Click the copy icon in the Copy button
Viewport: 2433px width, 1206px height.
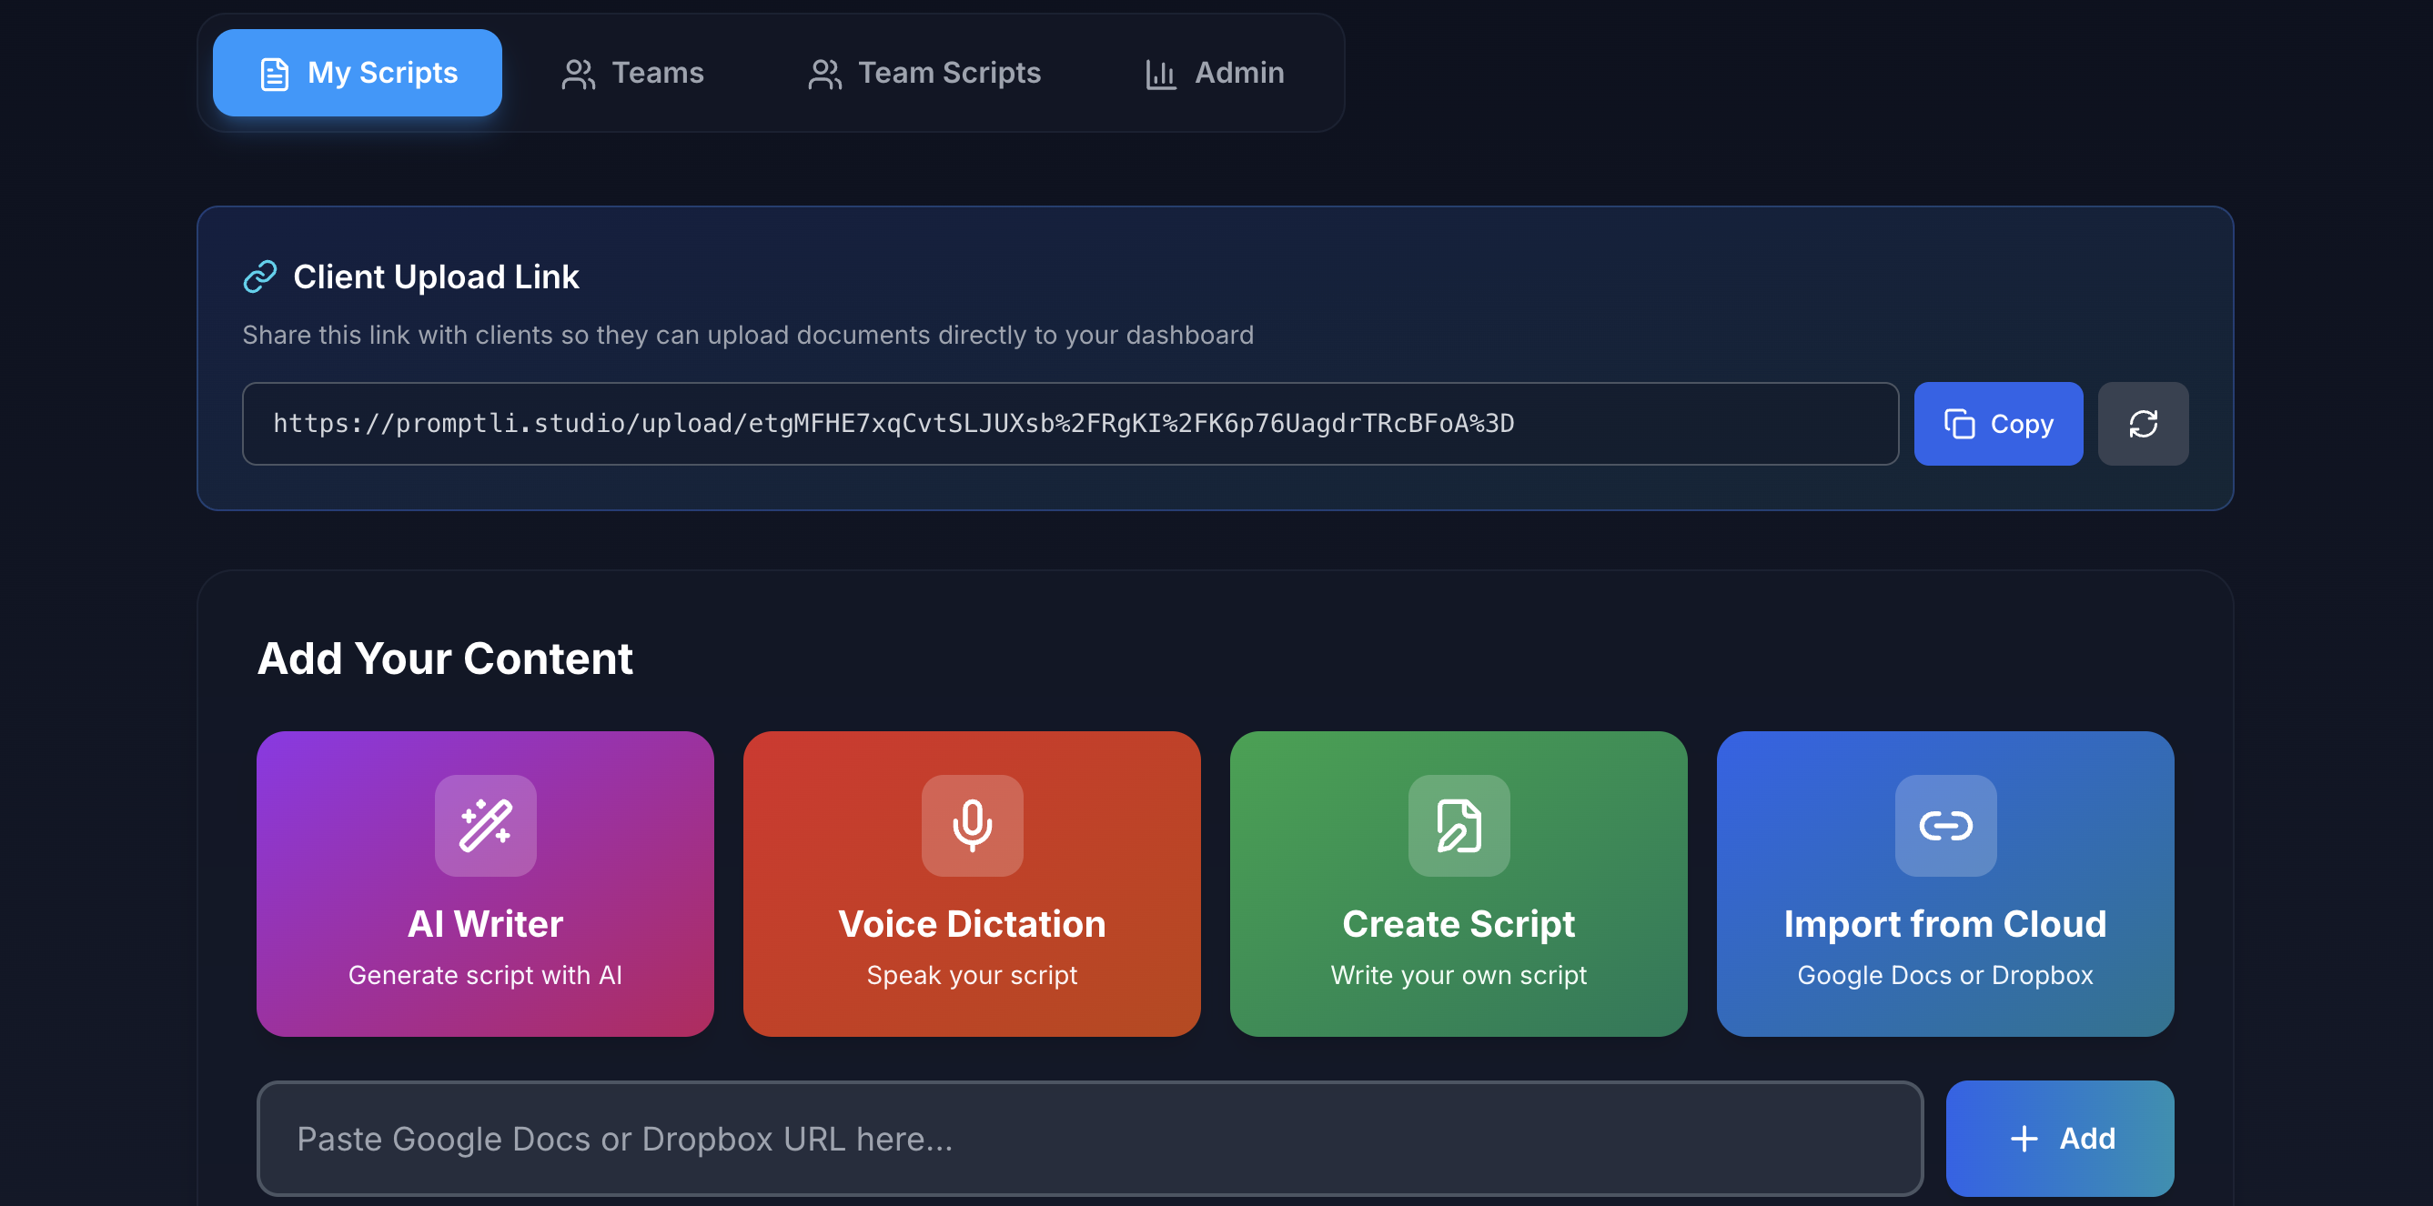1962,423
